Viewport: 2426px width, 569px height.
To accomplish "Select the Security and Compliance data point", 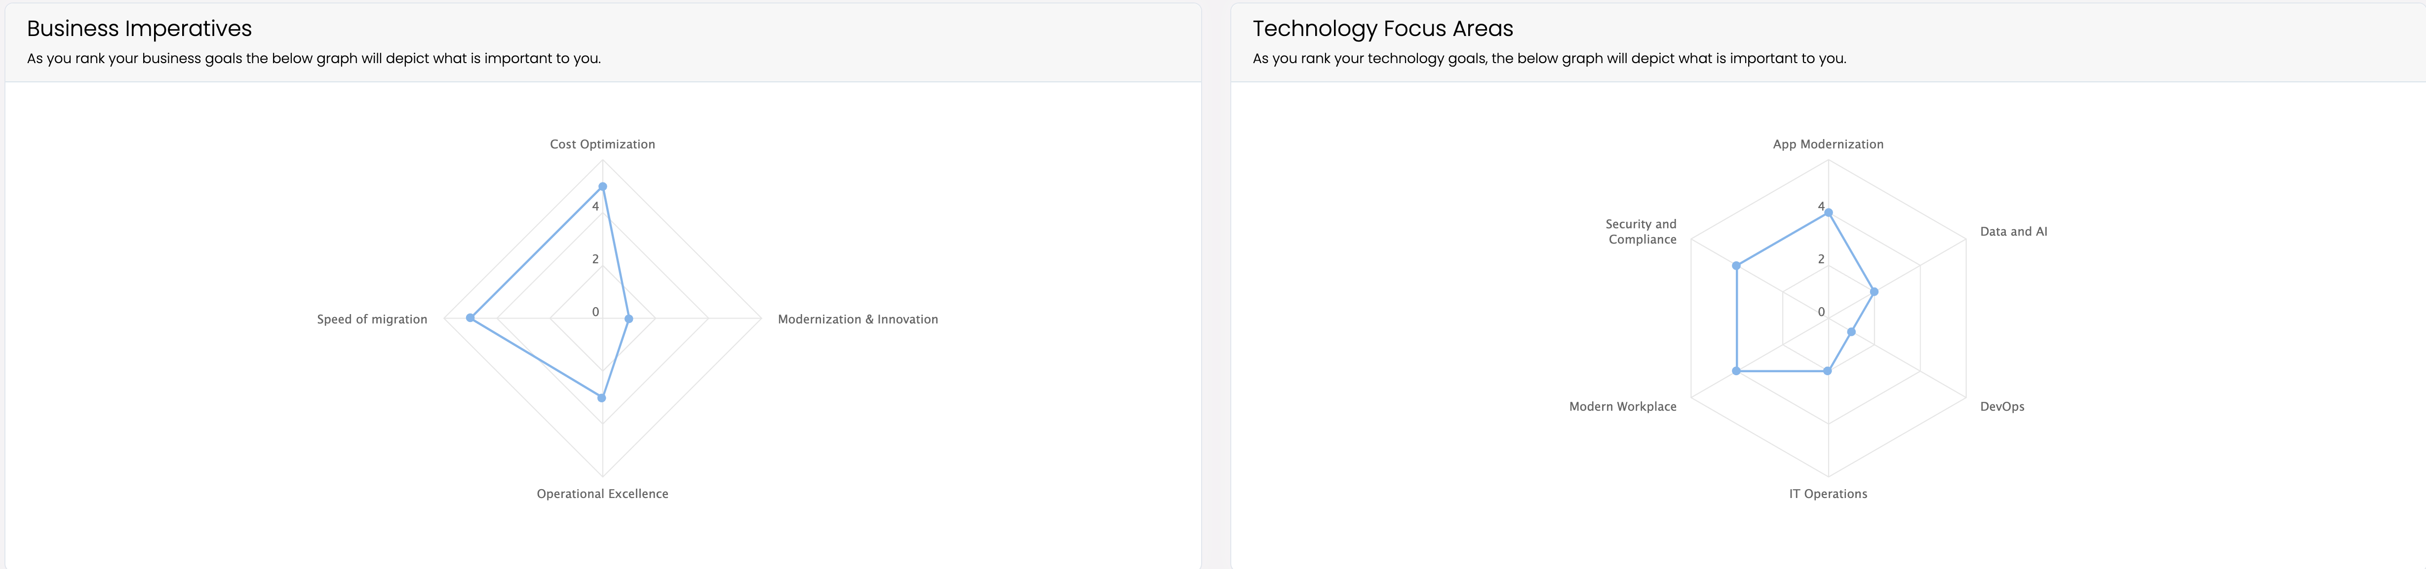I will (x=1737, y=266).
